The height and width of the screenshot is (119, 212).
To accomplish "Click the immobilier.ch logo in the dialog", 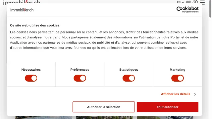I will [x=22, y=10].
